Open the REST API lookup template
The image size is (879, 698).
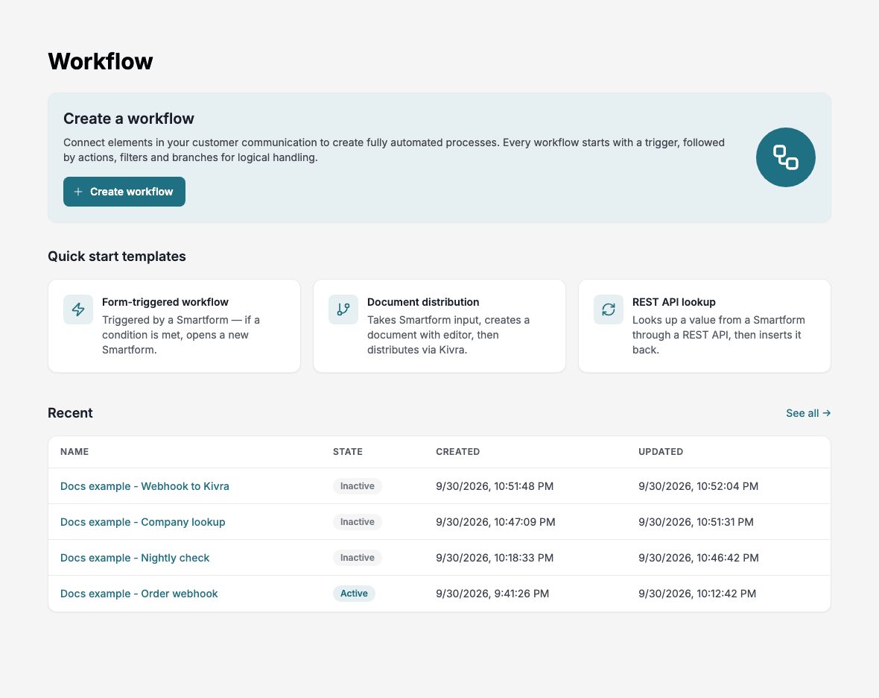pyautogui.click(x=705, y=326)
